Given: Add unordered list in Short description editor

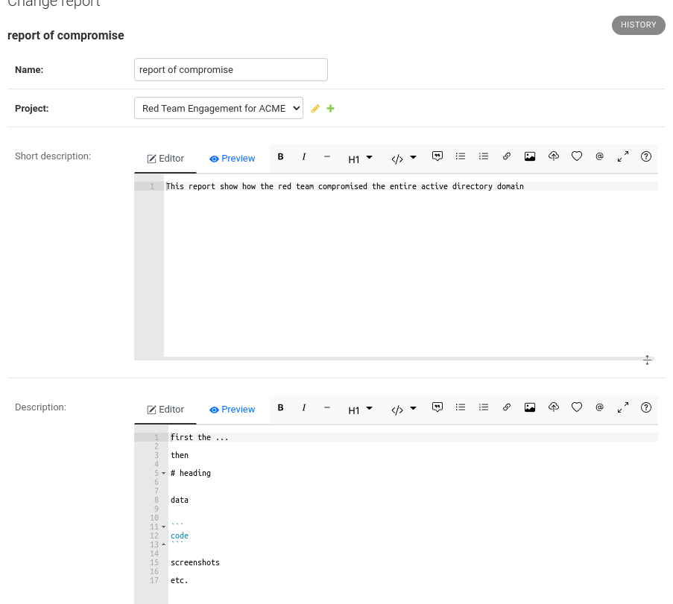Looking at the screenshot, I should (461, 156).
